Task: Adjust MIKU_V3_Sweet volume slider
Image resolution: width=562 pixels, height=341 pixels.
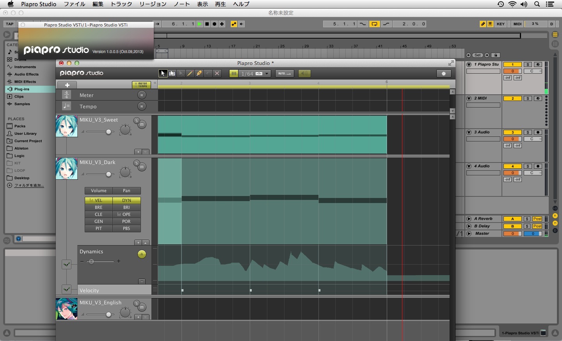Action: click(100, 132)
